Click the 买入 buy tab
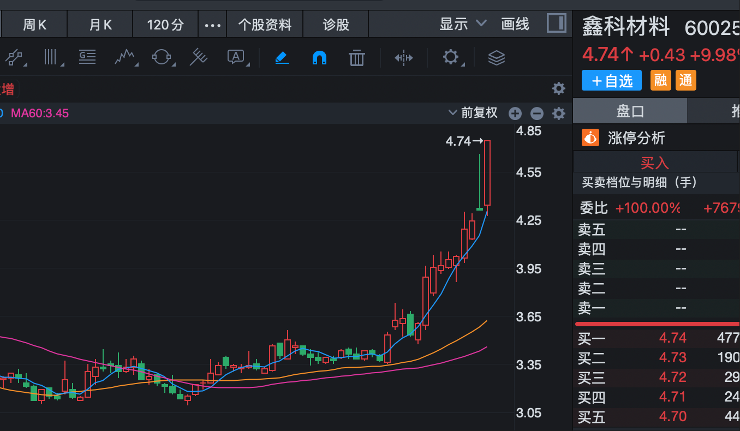This screenshot has width=740, height=431. coord(655,162)
